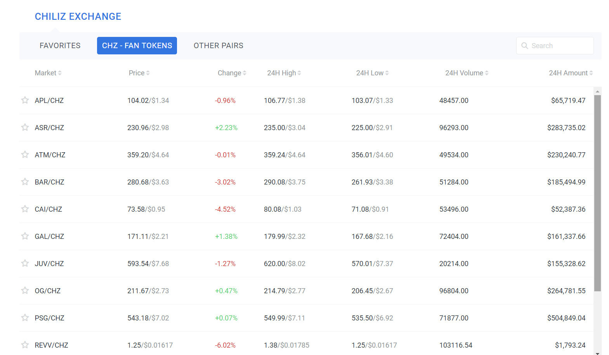Screen dimensions: 609x355
Task: Open the ASR/CHZ market
Action: click(x=49, y=127)
